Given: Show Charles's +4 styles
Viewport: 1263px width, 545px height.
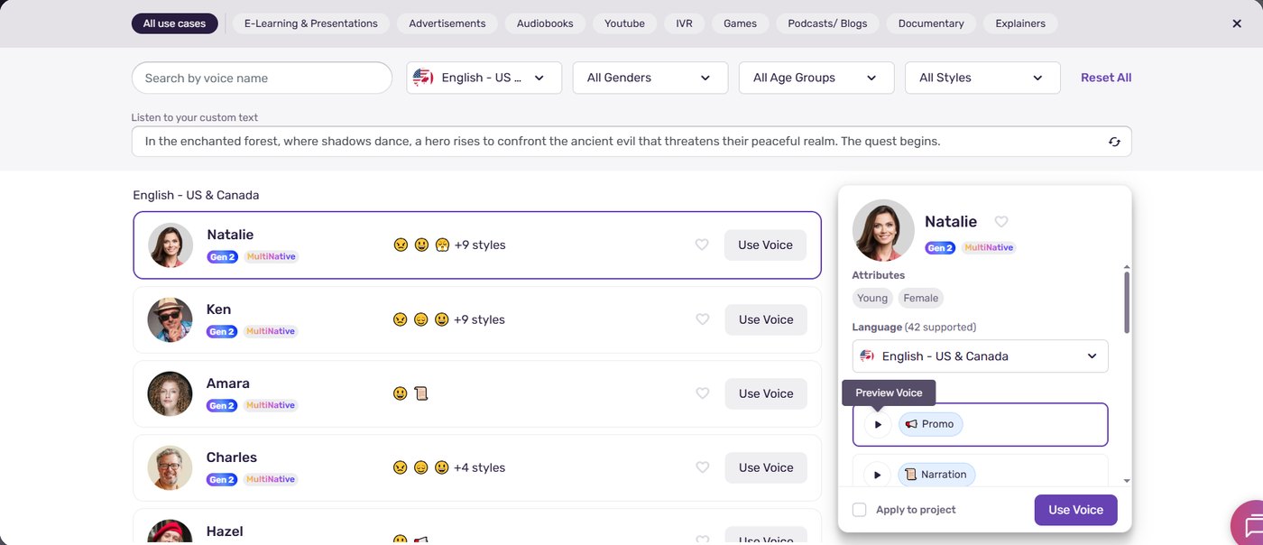Looking at the screenshot, I should [x=479, y=467].
